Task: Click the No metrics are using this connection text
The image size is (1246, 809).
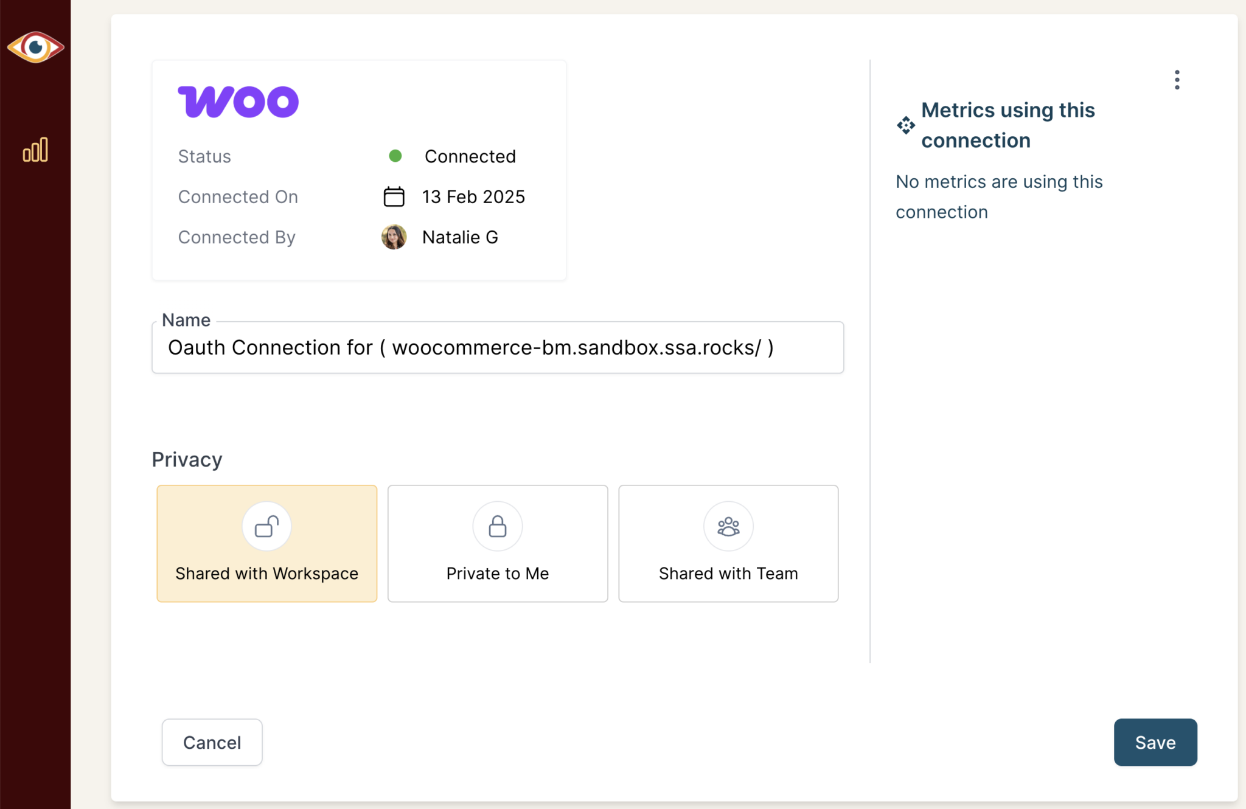Action: 1000,196
